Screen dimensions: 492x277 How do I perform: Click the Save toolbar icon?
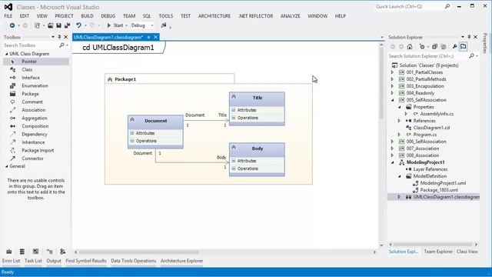point(58,25)
